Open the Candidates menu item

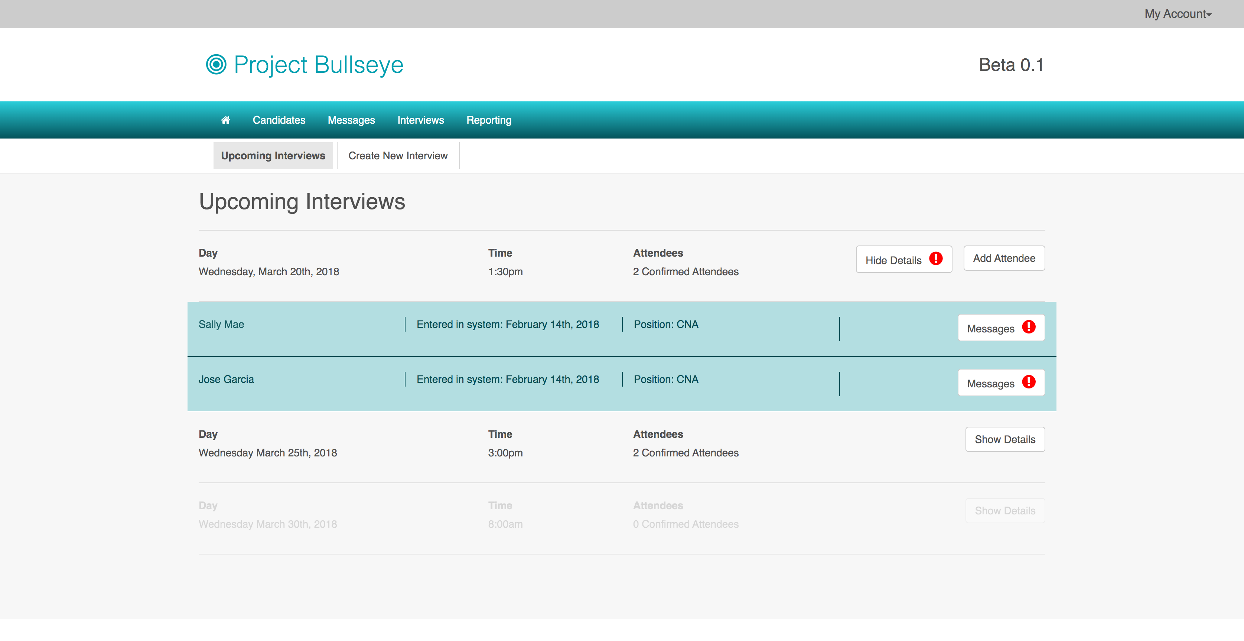click(x=279, y=120)
